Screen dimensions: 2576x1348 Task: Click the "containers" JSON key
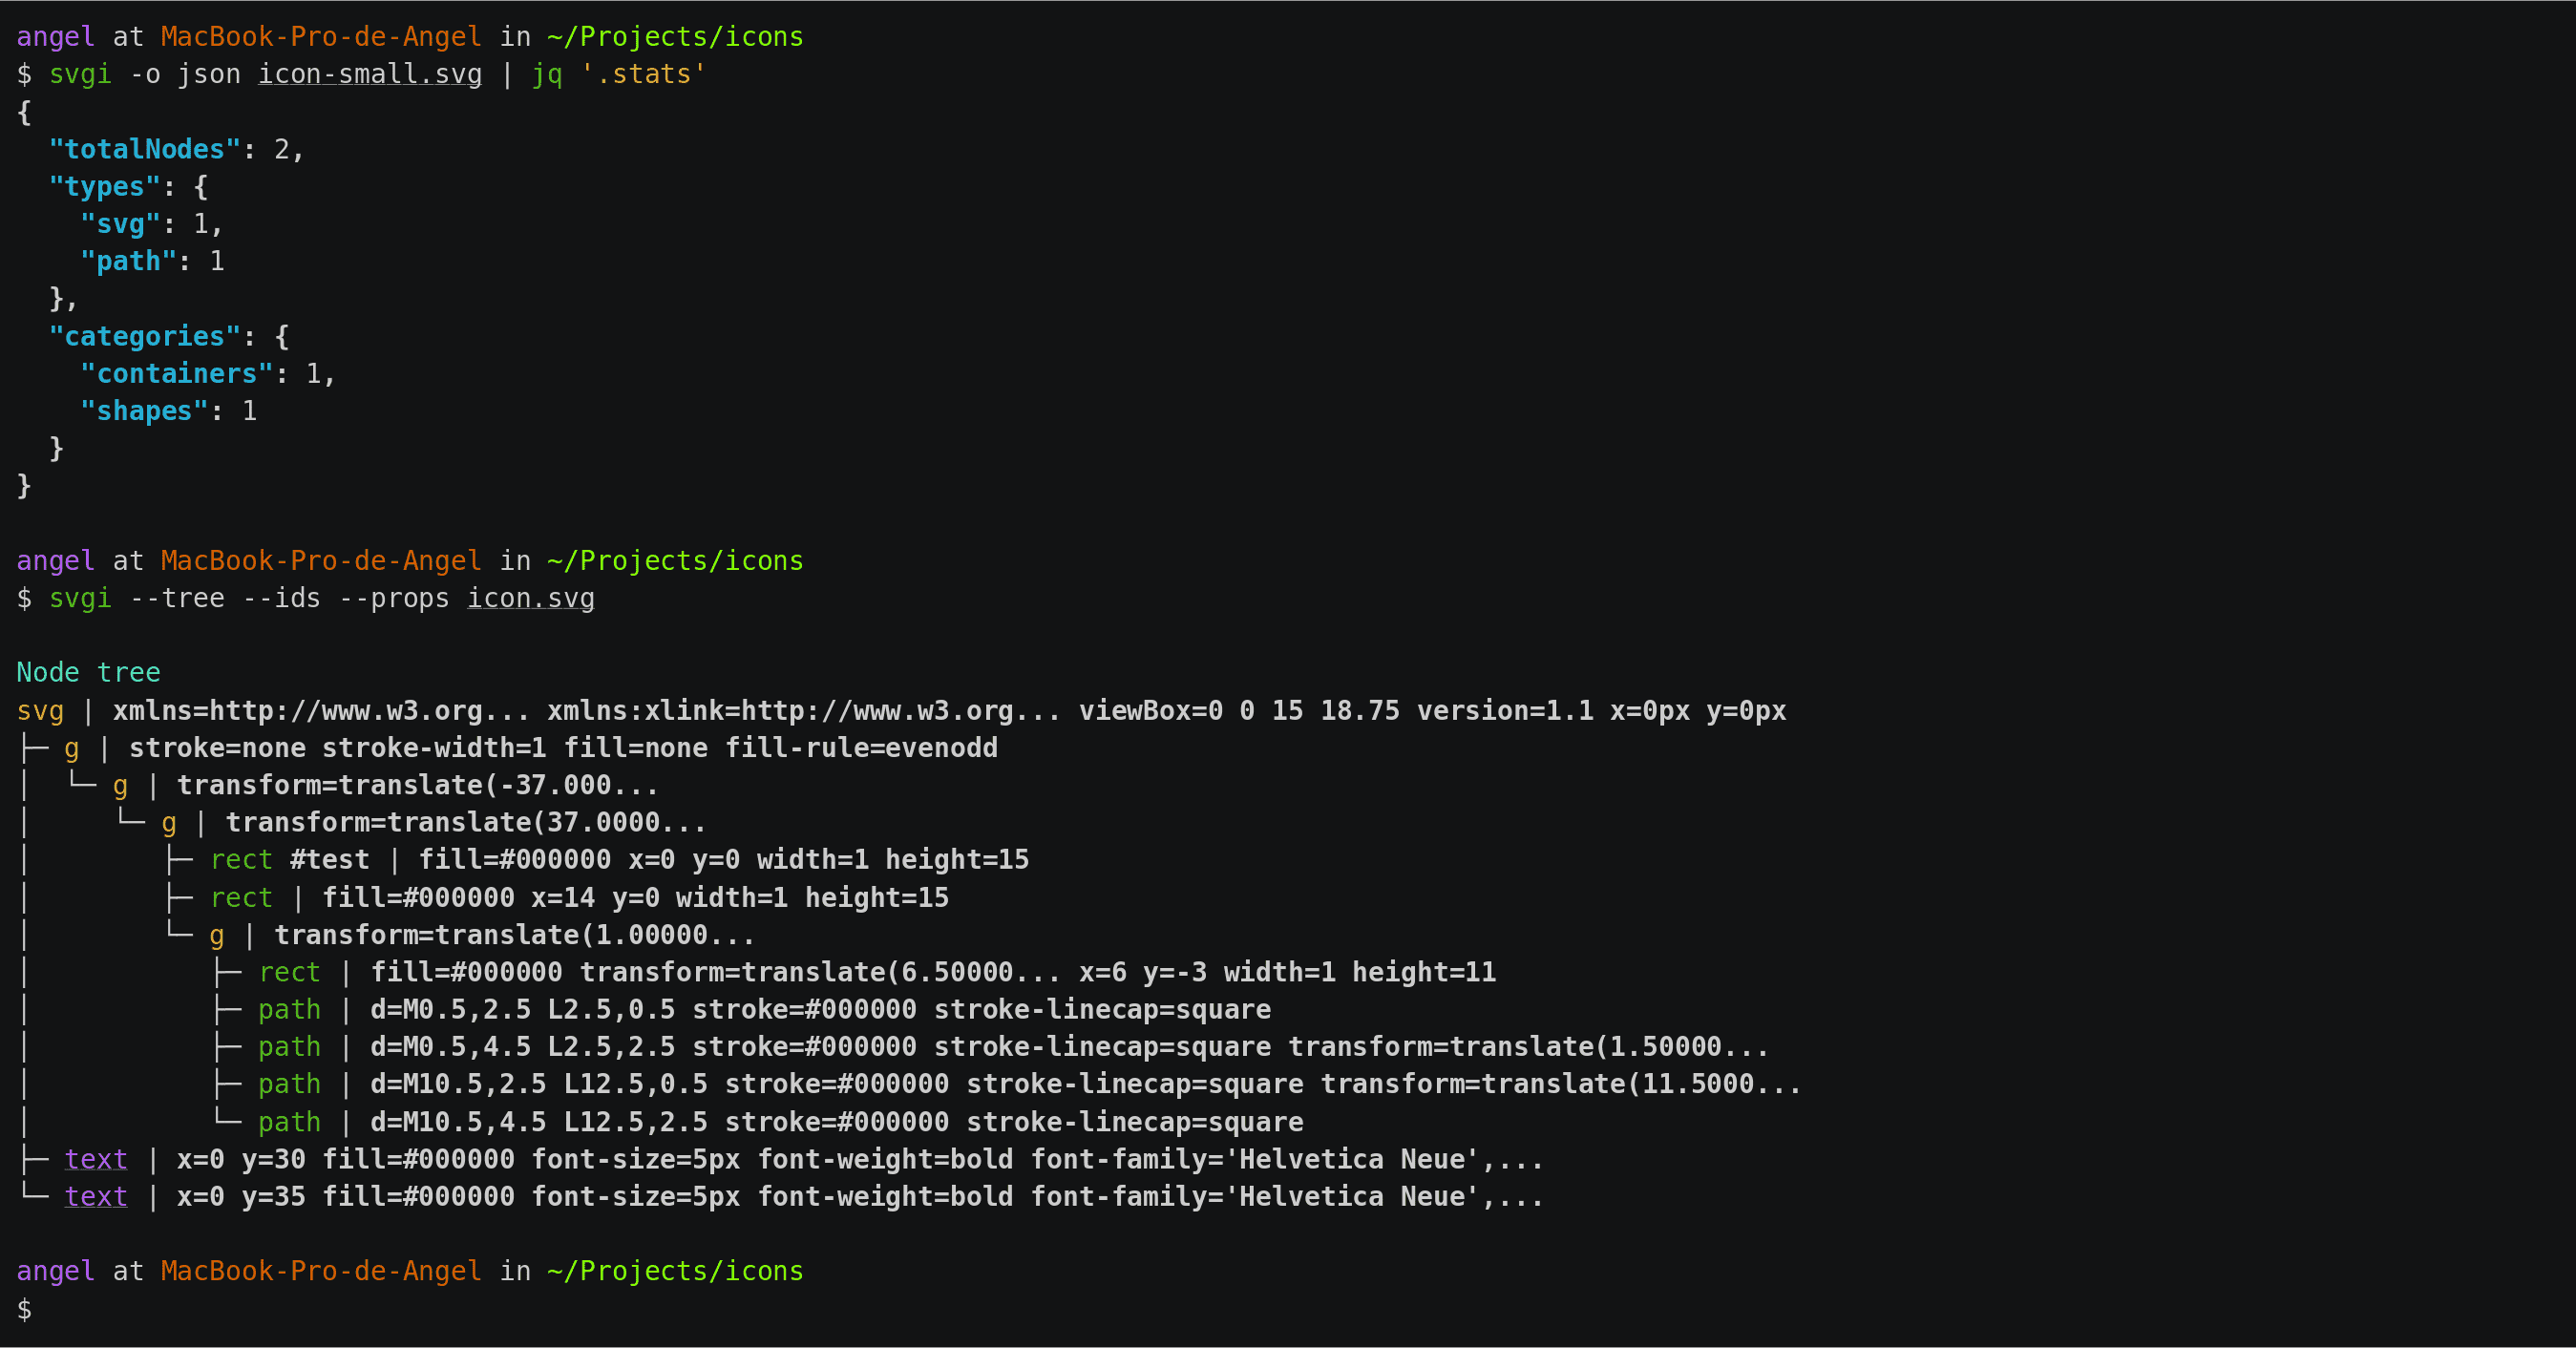(x=177, y=373)
